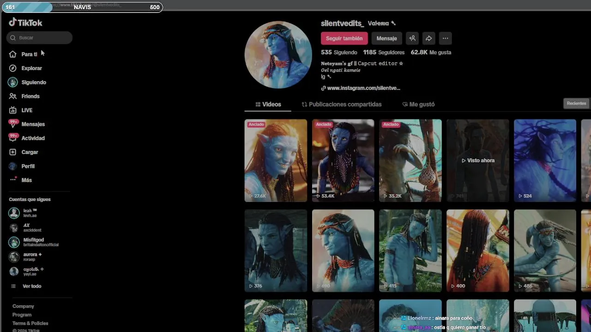Open Terms & Policies footer link

click(x=30, y=323)
